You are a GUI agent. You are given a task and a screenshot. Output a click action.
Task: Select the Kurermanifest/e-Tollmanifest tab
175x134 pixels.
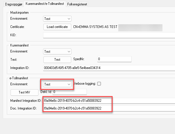point(44,4)
